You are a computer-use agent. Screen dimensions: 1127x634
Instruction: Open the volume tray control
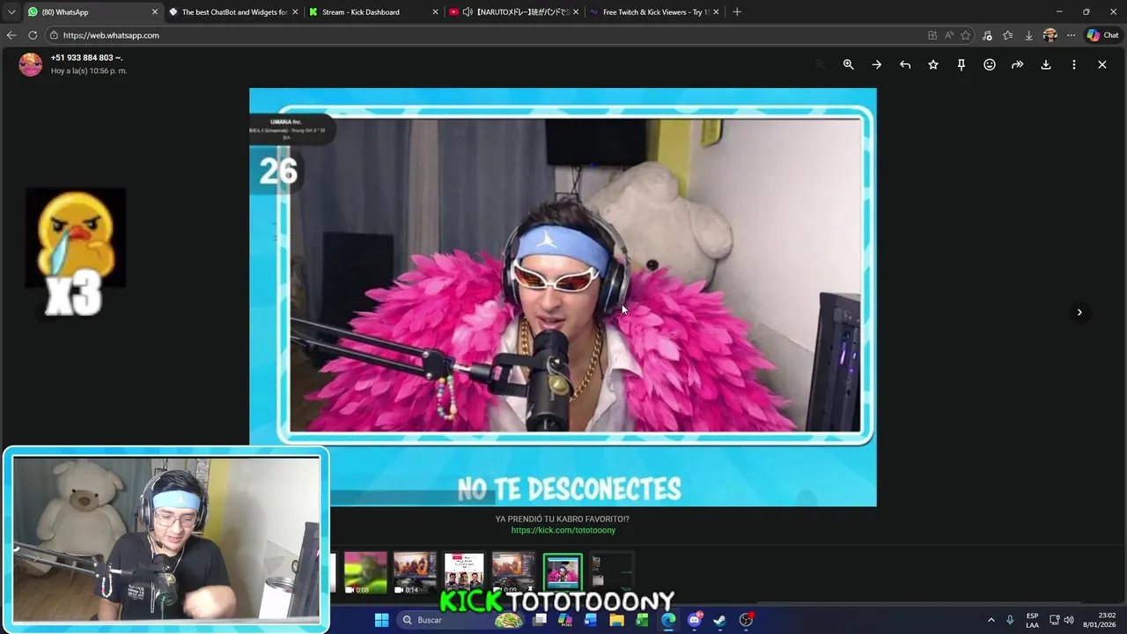pyautogui.click(x=1069, y=620)
